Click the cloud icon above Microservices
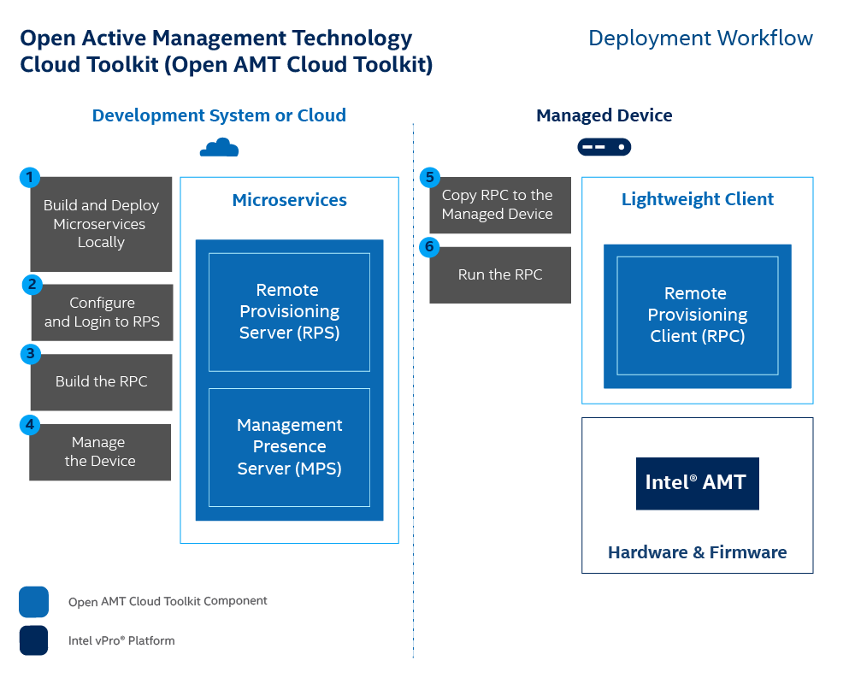This screenshot has width=855, height=684. [219, 146]
